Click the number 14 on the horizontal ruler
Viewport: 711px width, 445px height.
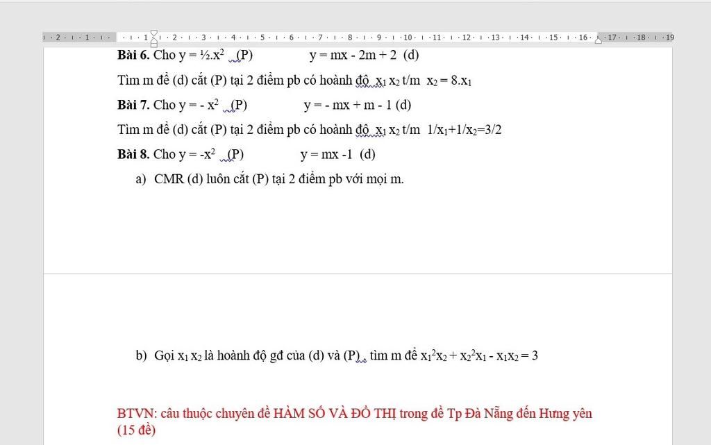coord(524,37)
